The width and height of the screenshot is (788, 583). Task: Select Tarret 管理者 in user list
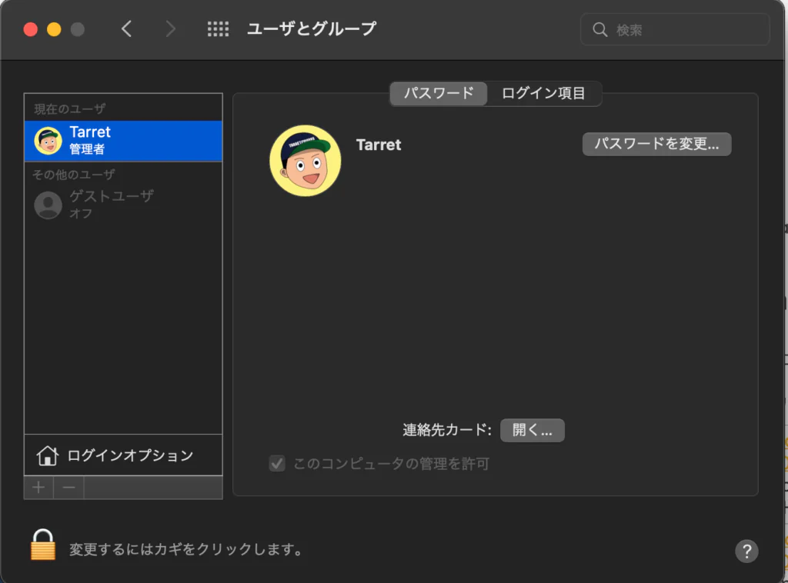point(123,141)
